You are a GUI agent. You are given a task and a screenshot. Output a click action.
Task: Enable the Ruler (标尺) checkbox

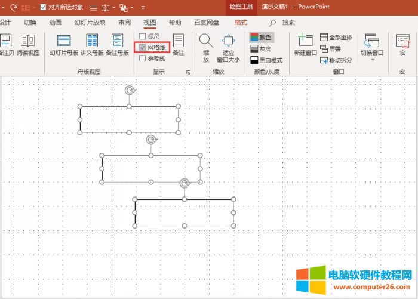click(143, 36)
